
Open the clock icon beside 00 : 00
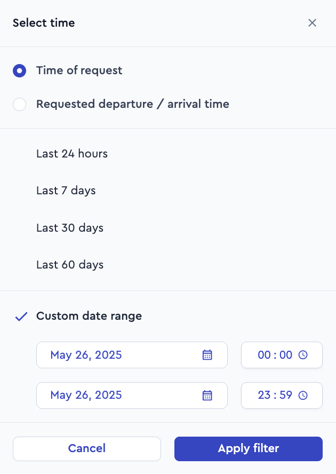click(x=303, y=355)
